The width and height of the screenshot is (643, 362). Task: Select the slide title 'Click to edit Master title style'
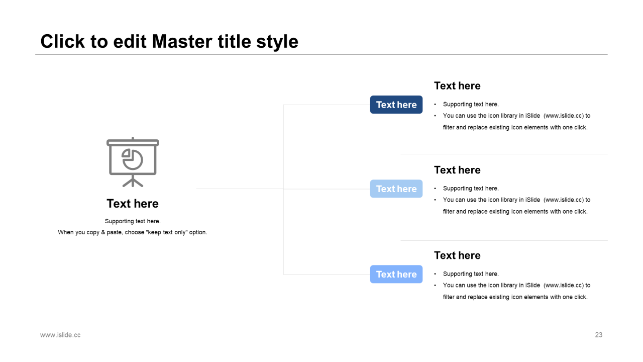169,41
